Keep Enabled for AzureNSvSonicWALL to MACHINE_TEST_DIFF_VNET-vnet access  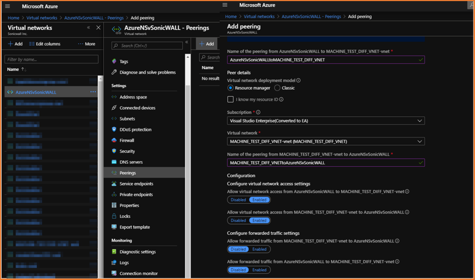260,200
